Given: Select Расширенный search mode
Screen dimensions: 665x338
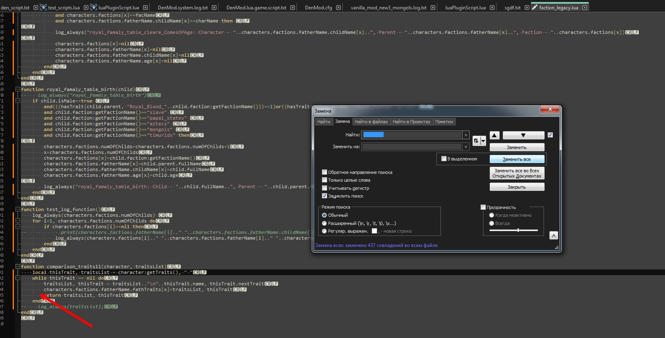Looking at the screenshot, I should click(324, 223).
